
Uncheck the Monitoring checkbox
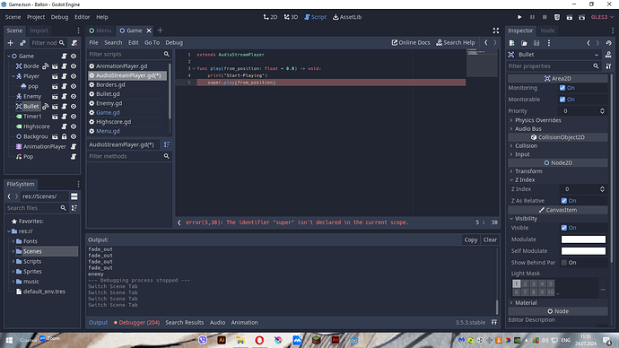tap(562, 88)
